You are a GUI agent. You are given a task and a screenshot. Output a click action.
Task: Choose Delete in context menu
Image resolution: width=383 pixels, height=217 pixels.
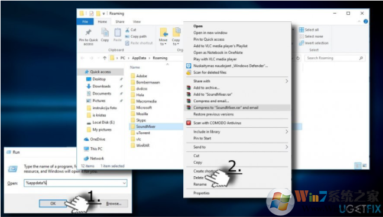tap(199, 177)
